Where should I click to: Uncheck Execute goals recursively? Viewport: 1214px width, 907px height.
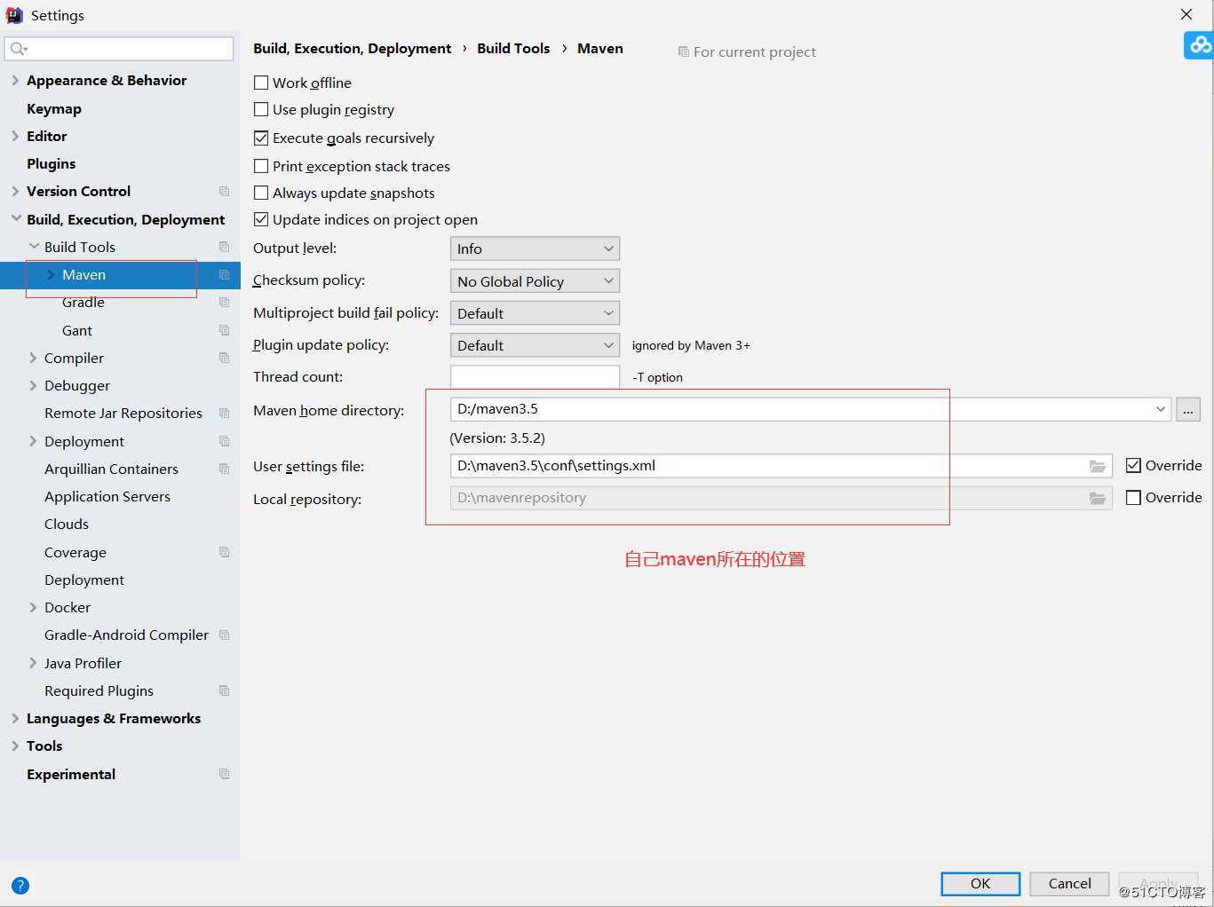pos(261,138)
